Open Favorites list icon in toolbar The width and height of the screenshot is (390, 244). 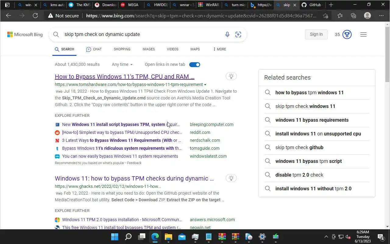tap(340, 16)
